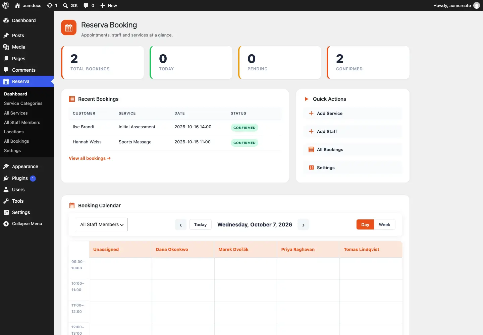Open Service Categories submenu item
Viewport: 483px width, 335px height.
coord(23,104)
